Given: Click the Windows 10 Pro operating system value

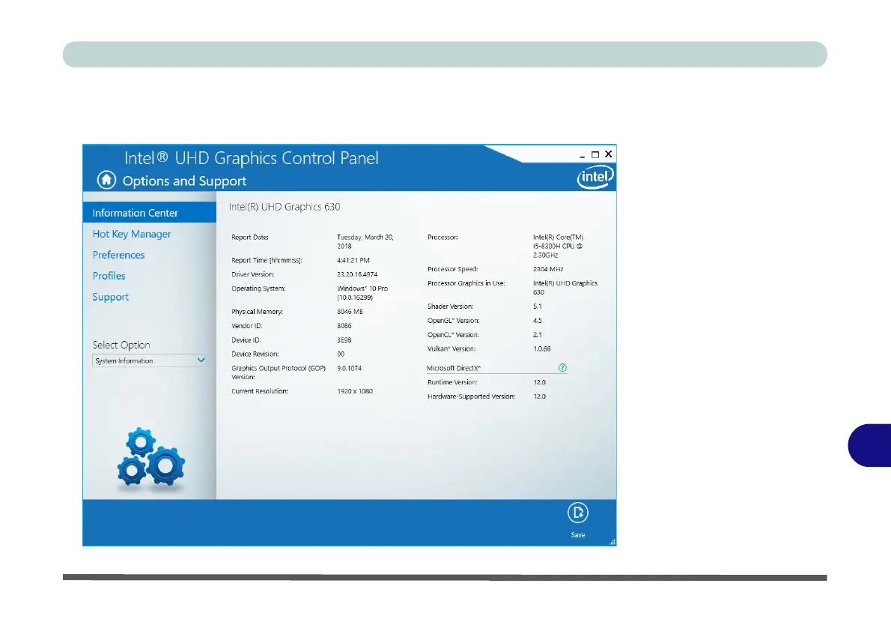Looking at the screenshot, I should tap(362, 293).
